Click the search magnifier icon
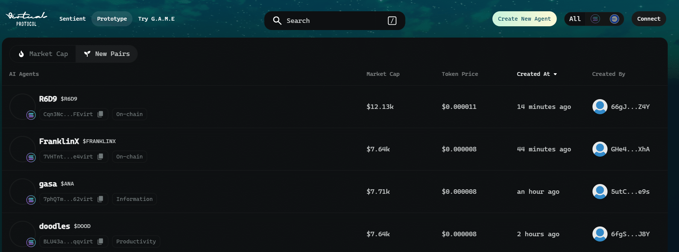This screenshot has height=252, width=679. click(x=277, y=21)
